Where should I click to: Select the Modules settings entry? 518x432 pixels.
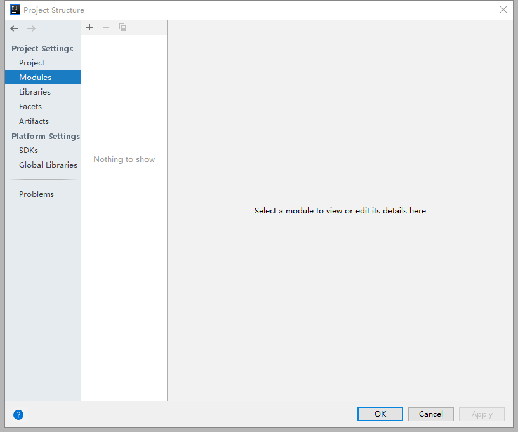point(36,77)
